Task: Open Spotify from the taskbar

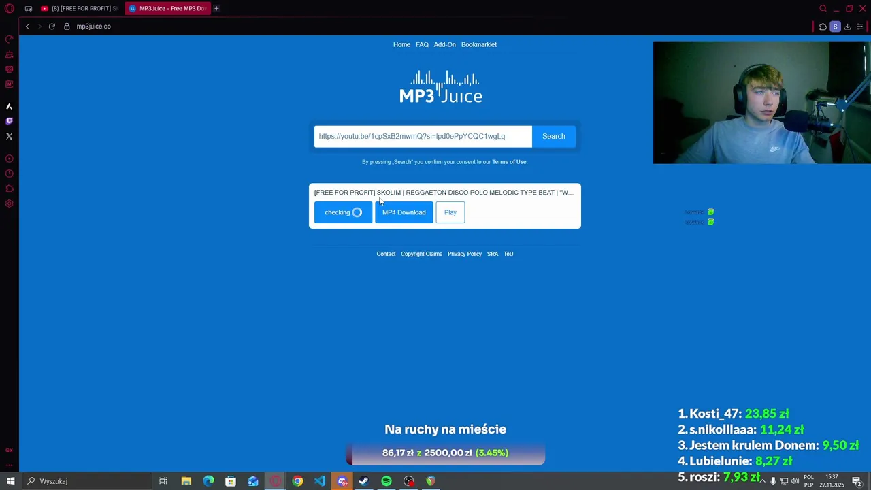Action: point(387,481)
